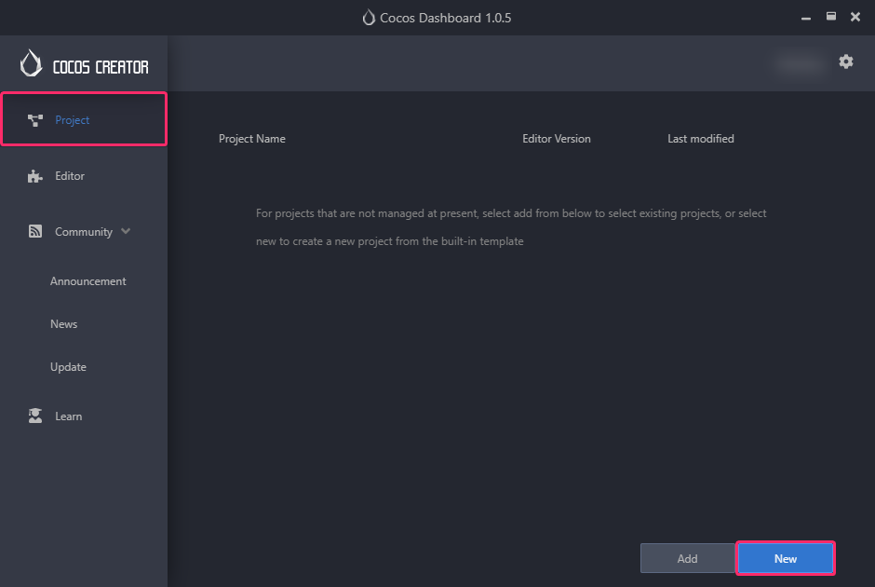Screen dimensions: 875x587
Task: Click the Add project button
Action: pyautogui.click(x=688, y=558)
